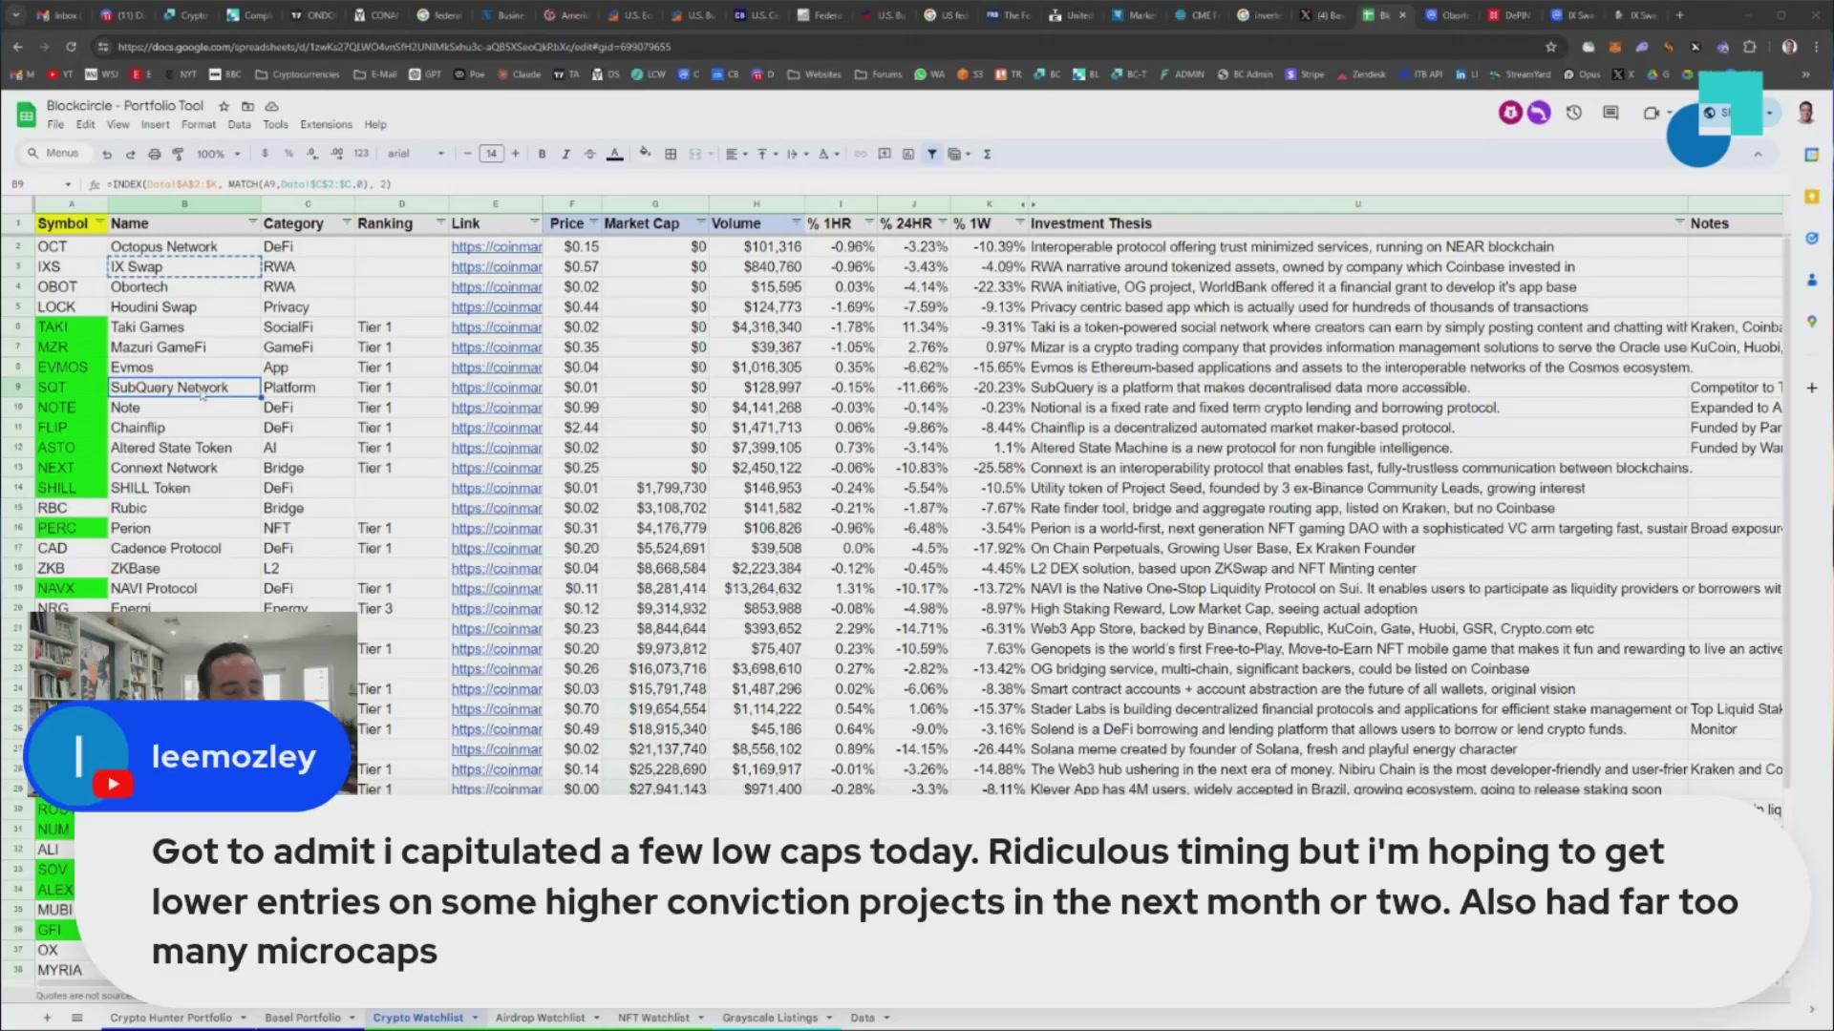The height and width of the screenshot is (1031, 1834).
Task: Click the fill color paint bucket
Action: 645,153
